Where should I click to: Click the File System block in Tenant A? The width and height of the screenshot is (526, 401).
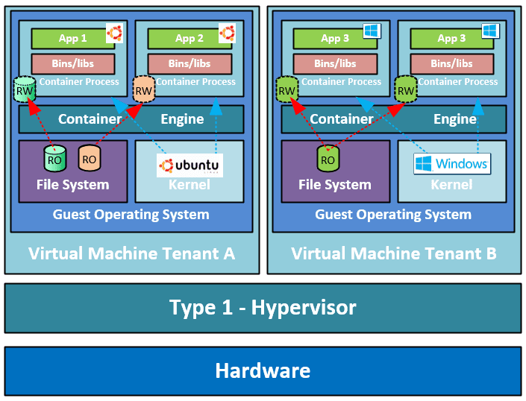pyautogui.click(x=74, y=184)
